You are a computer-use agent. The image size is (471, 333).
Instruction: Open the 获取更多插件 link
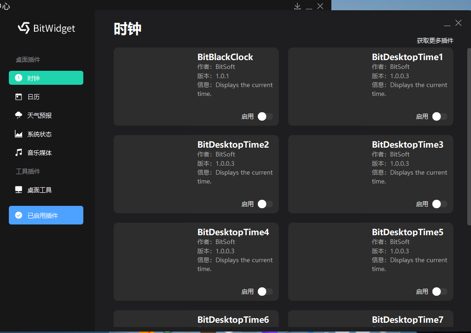click(x=435, y=41)
